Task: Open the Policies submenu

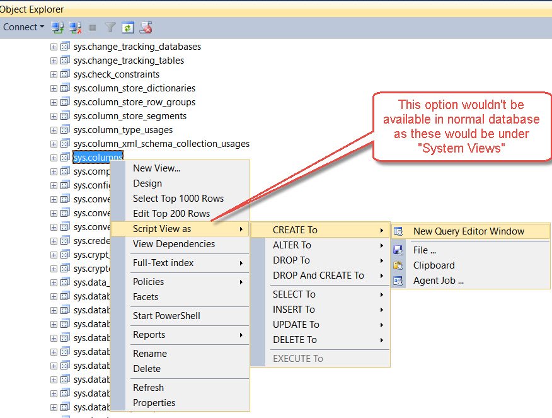Action: 180,282
